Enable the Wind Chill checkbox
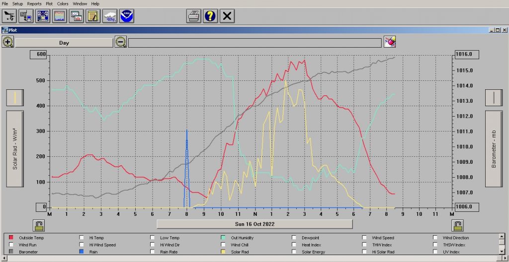 223,245
